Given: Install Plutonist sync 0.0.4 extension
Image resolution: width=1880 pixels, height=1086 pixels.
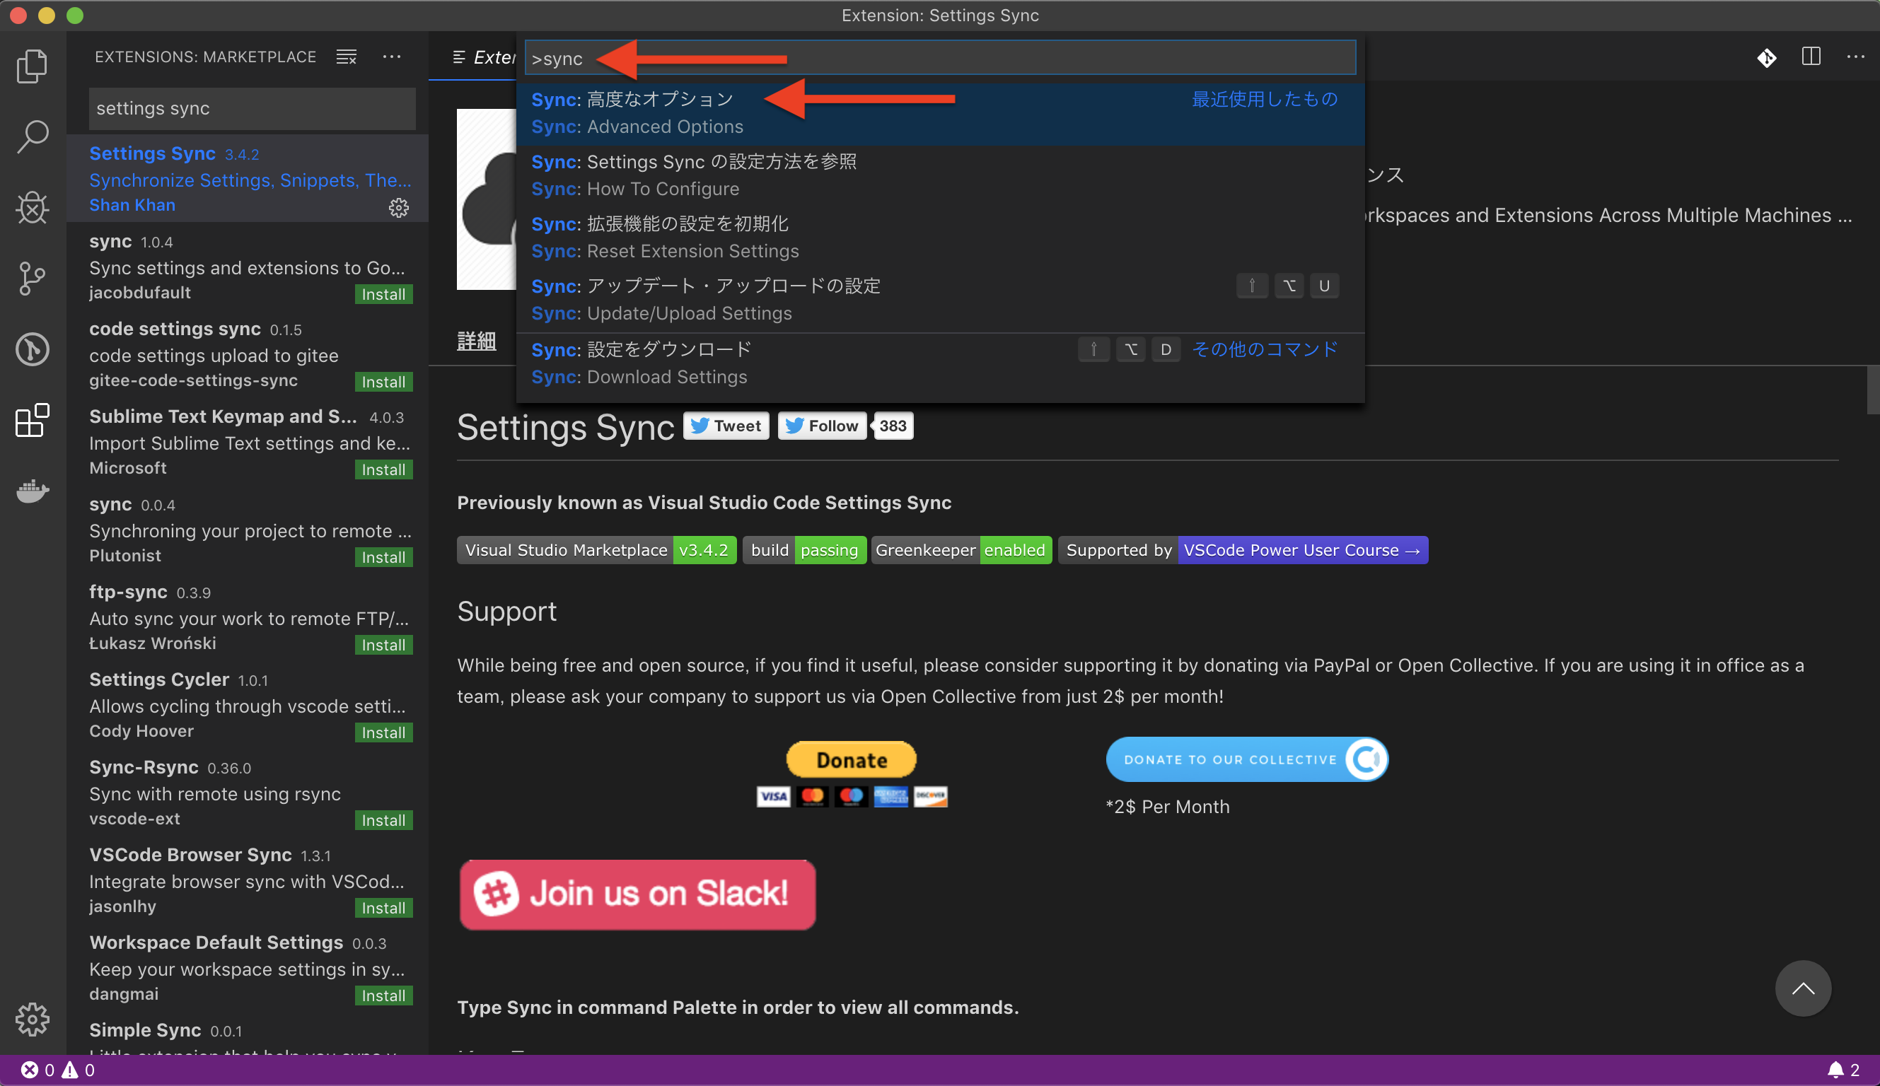Looking at the screenshot, I should (383, 557).
